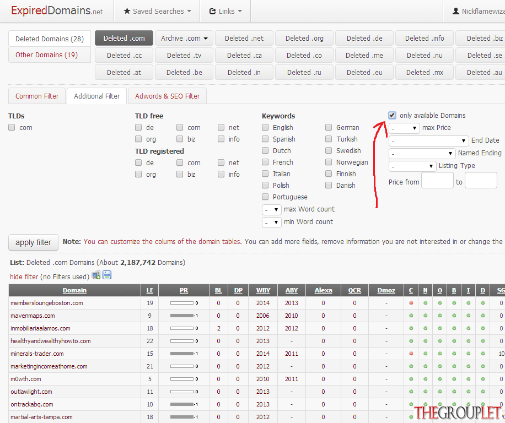Click the PR bar for mavenmaps.com
This screenshot has width=505, height=423.
[182, 316]
